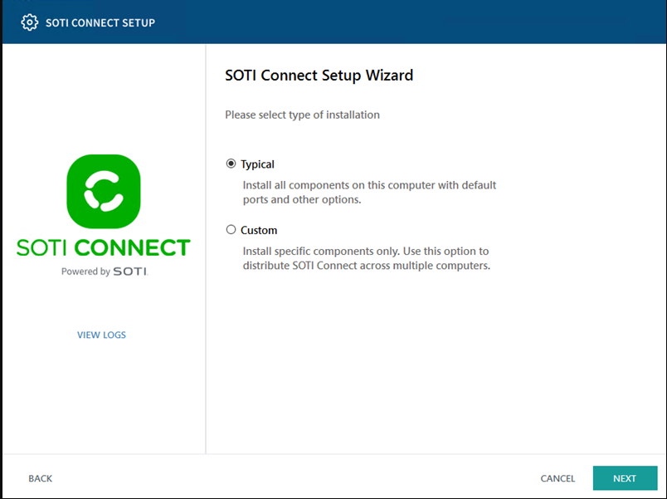
Task: Open the setup logs view
Action: (x=101, y=335)
